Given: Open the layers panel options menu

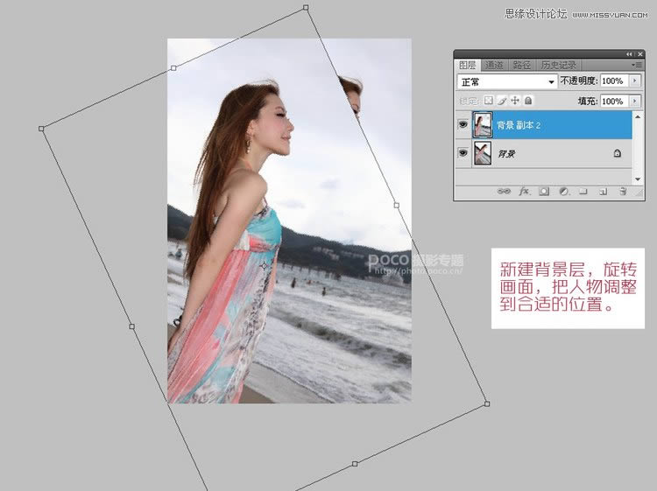Looking at the screenshot, I should pyautogui.click(x=637, y=65).
